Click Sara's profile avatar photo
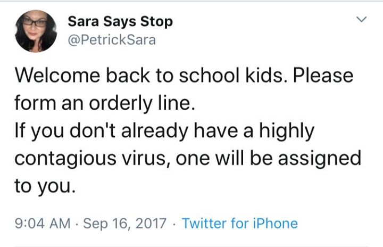 click(x=36, y=31)
